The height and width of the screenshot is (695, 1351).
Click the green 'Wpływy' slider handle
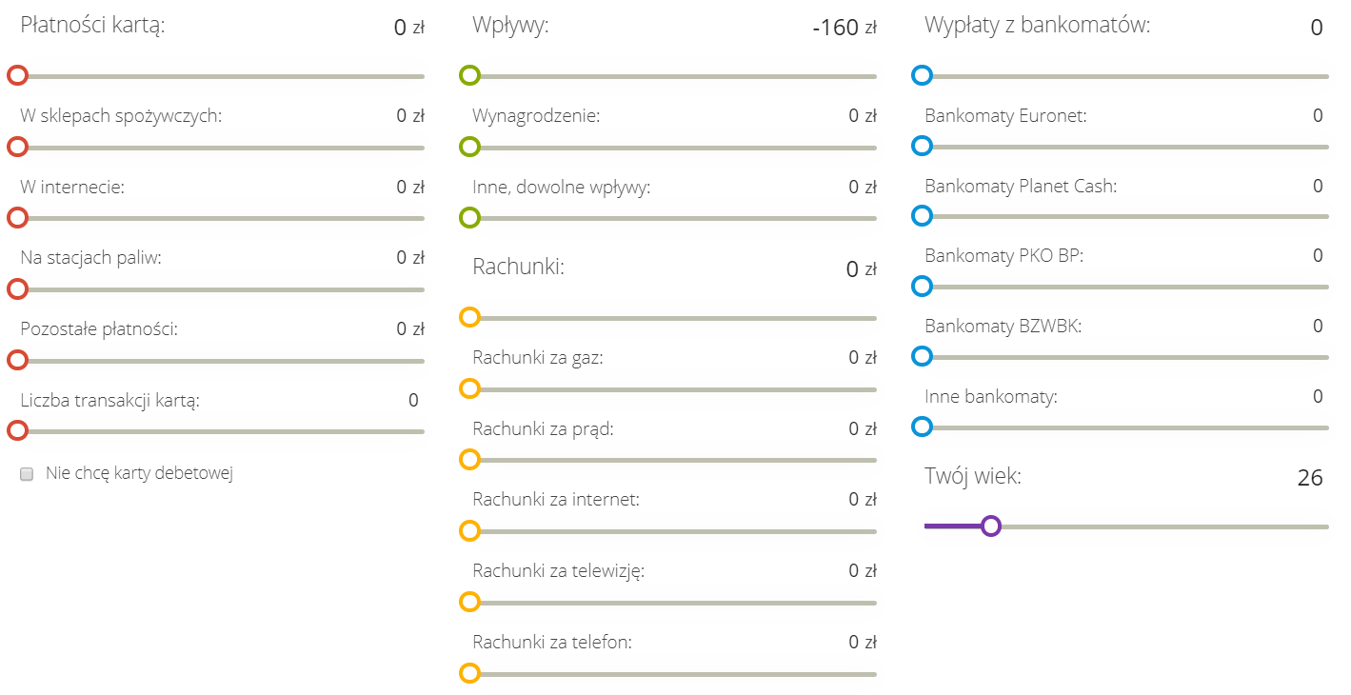click(x=469, y=76)
